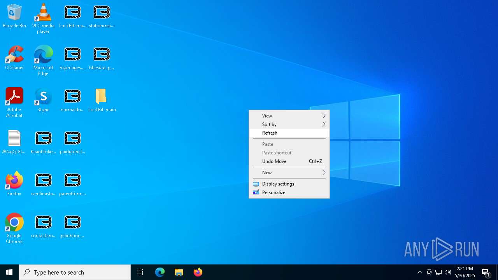Expand the New submenu
The width and height of the screenshot is (498, 280).
(x=289, y=173)
